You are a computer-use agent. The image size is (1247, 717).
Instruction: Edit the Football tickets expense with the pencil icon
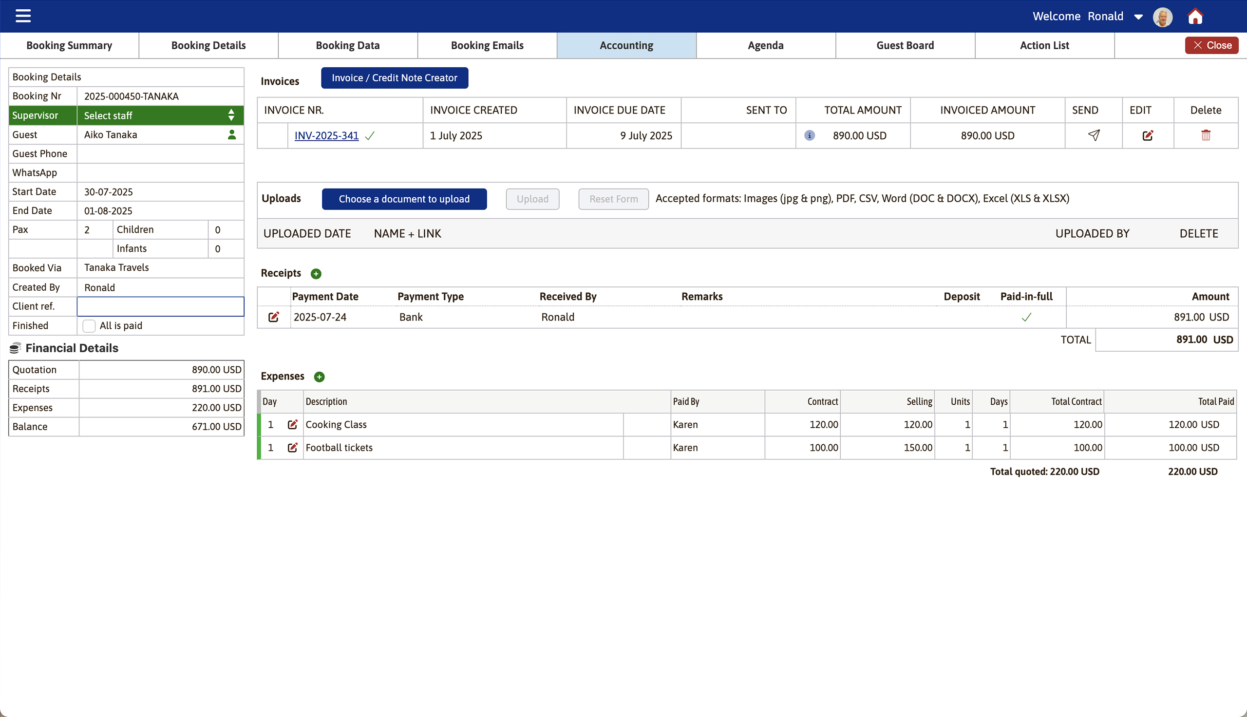coord(293,447)
